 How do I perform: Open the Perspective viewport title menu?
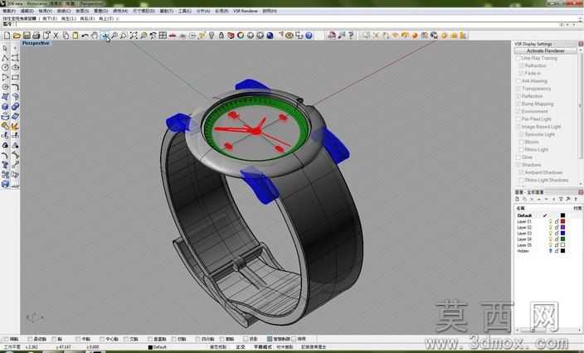[x=36, y=43]
